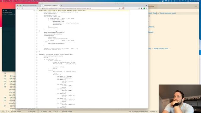
Task: Switch to the localhost browser tab
Action: pyautogui.click(x=30, y=6)
